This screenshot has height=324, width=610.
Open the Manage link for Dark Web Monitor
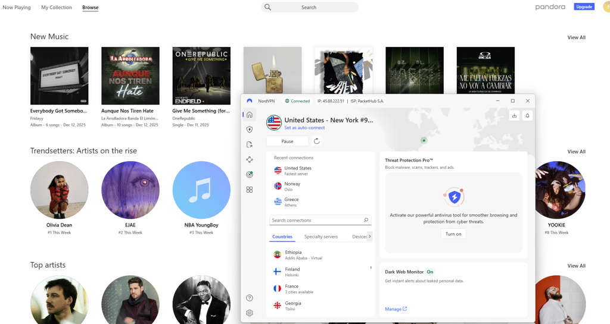pyautogui.click(x=396, y=309)
